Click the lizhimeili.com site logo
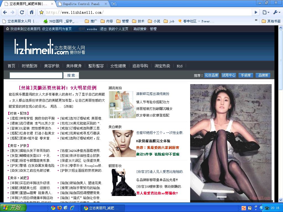Screen dimensions: 283x212 (50, 47)
